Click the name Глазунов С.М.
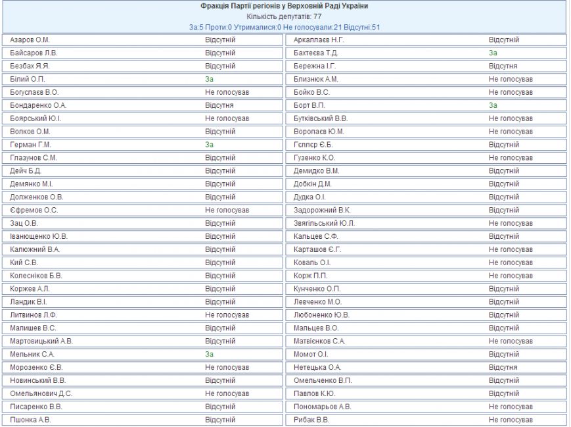This screenshot has height=427, width=571. (34, 158)
